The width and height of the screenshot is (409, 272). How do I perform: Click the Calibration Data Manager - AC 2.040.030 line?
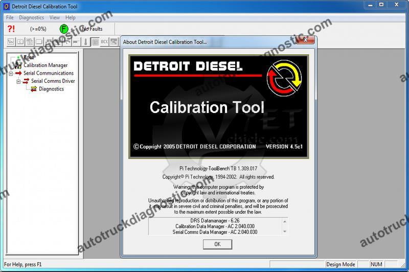215,226
